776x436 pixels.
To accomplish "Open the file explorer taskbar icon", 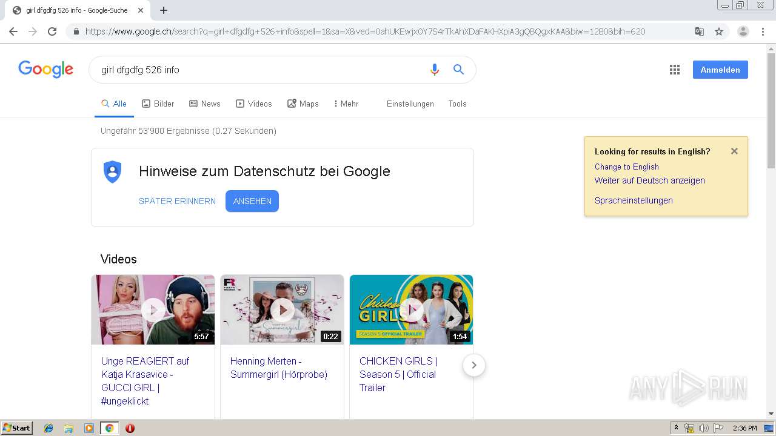I will point(69,428).
